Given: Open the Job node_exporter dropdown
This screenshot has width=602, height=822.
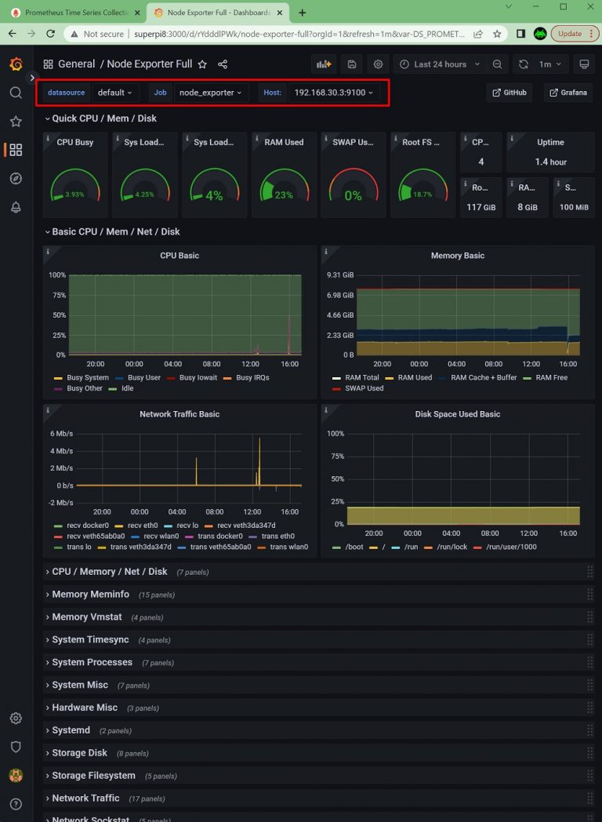Looking at the screenshot, I should pyautogui.click(x=210, y=93).
